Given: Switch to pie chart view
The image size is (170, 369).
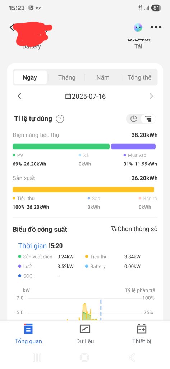Looking at the screenshot, I should pos(134,119).
